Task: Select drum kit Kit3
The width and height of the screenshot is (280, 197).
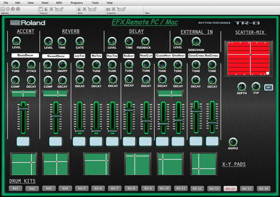Action: 49,188
